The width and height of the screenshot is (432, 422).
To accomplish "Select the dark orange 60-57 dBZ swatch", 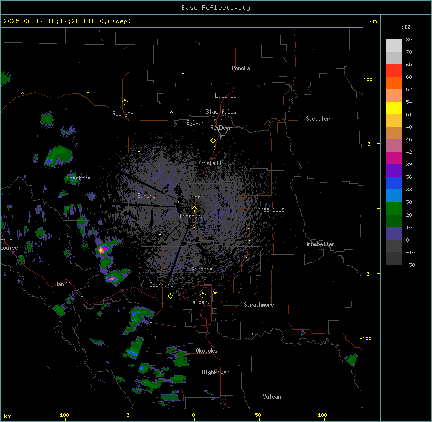I will click(394, 83).
